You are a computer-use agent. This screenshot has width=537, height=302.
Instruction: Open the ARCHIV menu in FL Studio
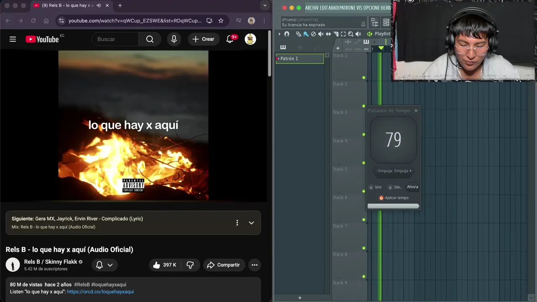pyautogui.click(x=312, y=8)
